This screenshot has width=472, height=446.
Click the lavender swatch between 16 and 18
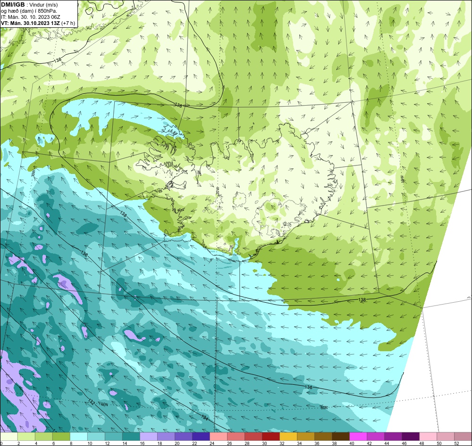point(149,436)
